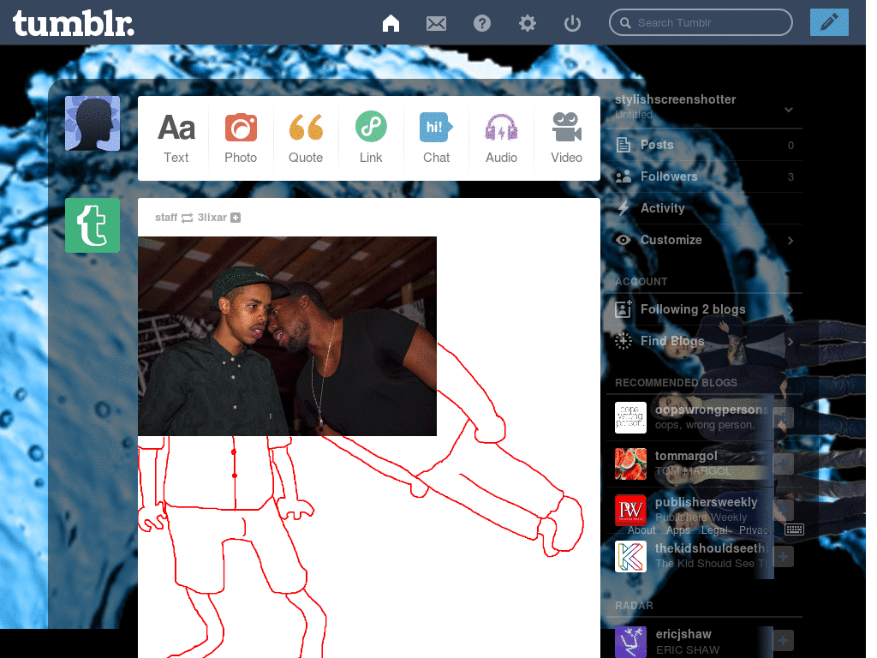Open the Help question mark icon
The height and width of the screenshot is (658, 877).
point(481,23)
